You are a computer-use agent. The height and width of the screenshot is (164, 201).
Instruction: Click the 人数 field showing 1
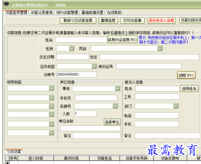tap(85, 114)
